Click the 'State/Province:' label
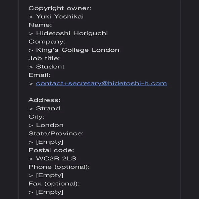This screenshot has width=199, height=199. click(x=56, y=133)
